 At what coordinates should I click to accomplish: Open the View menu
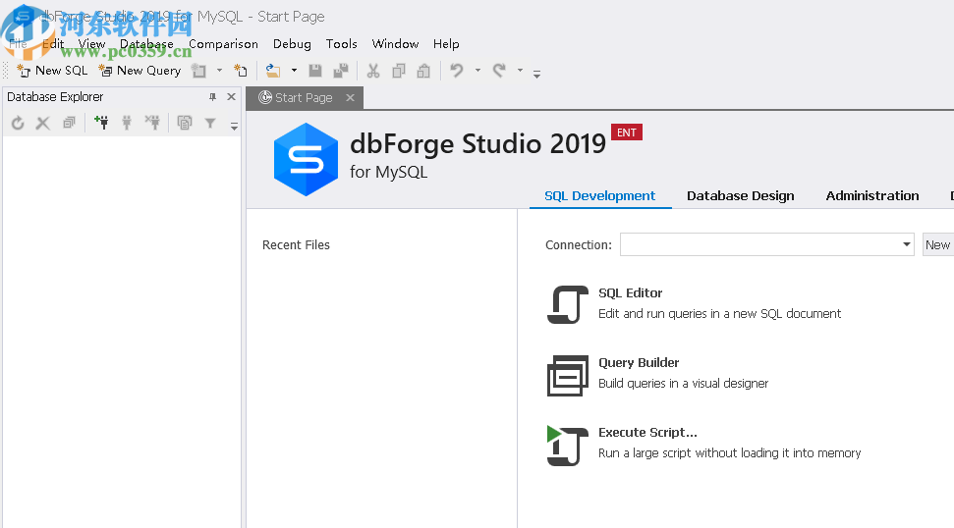tap(91, 44)
